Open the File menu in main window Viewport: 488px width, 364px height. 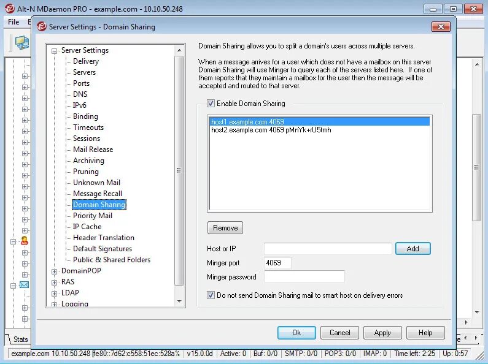(x=14, y=21)
